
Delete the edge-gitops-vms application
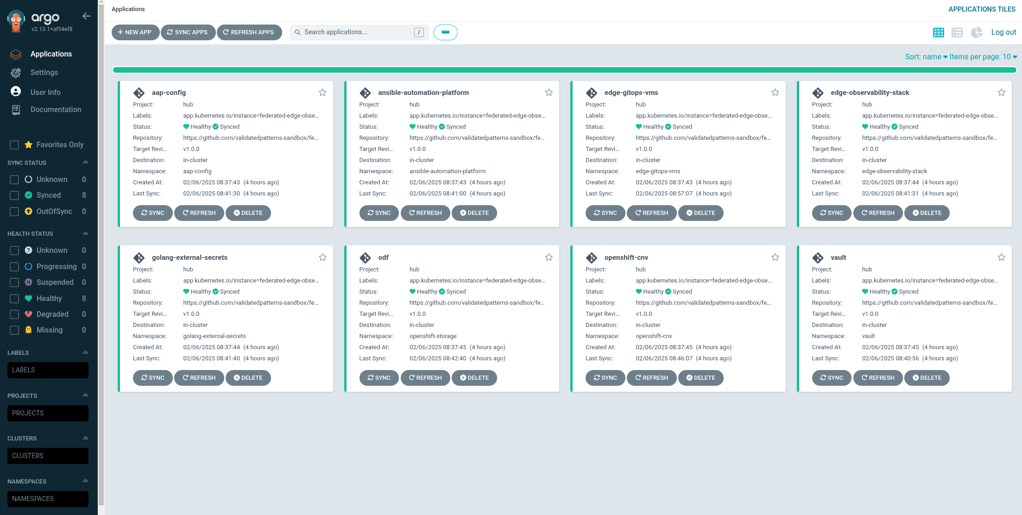700,213
